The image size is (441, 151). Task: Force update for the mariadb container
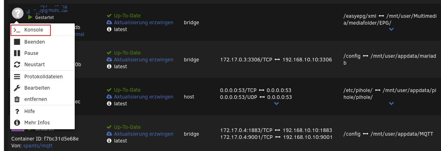(143, 60)
